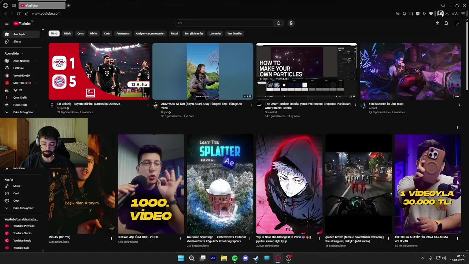
Task: Select the Aksiyon-macera oyunları chip
Action: point(150,33)
